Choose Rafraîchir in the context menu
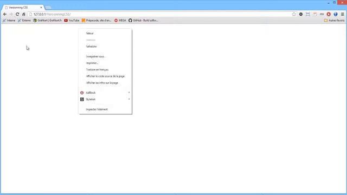The height and width of the screenshot is (195, 347). pyautogui.click(x=105, y=47)
